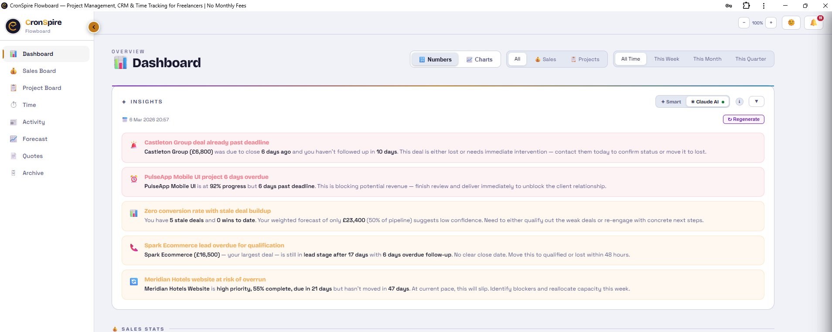Click the Activity icon in sidebar

[x=14, y=122]
